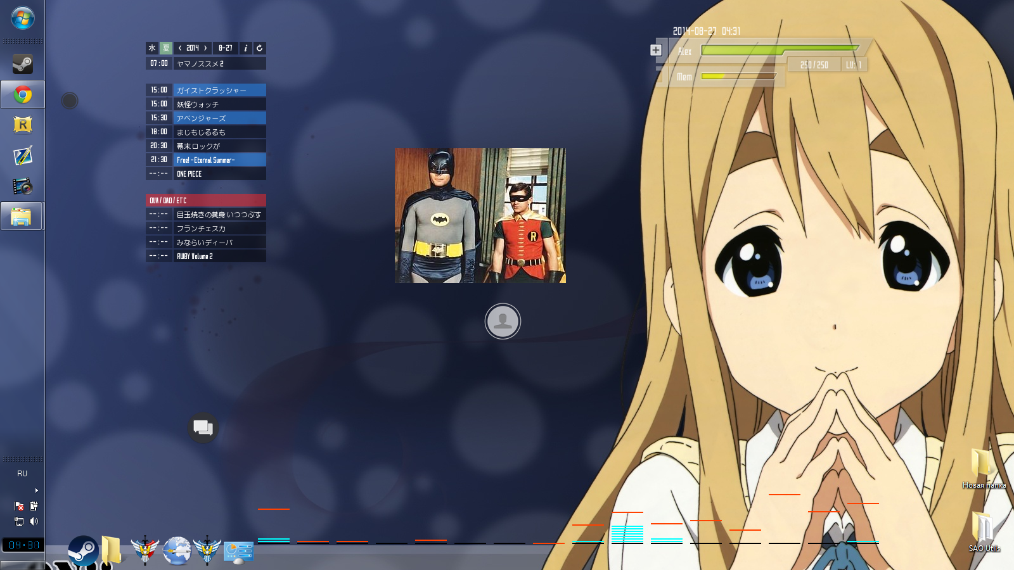
Task: Go to next year in schedule widget
Action: (x=205, y=48)
